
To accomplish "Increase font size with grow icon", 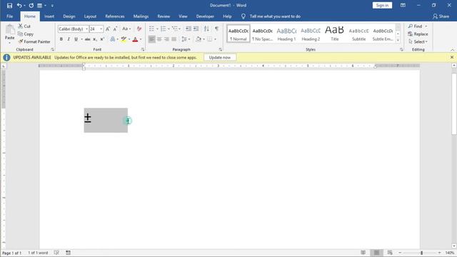I will pyautogui.click(x=108, y=29).
